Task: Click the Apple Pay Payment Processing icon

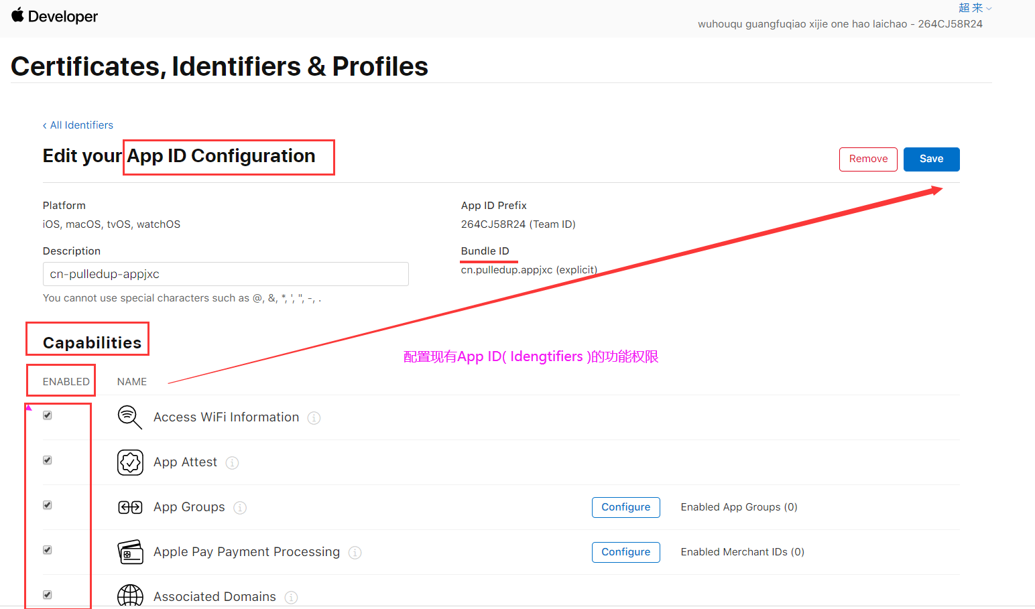Action: (x=130, y=552)
